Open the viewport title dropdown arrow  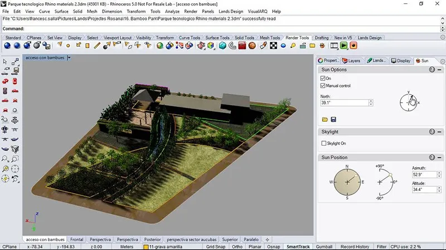pos(69,57)
